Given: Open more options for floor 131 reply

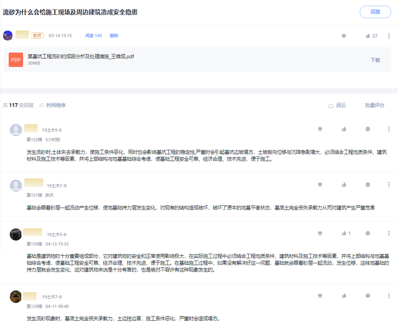Looking at the screenshot, I should point(389,184).
